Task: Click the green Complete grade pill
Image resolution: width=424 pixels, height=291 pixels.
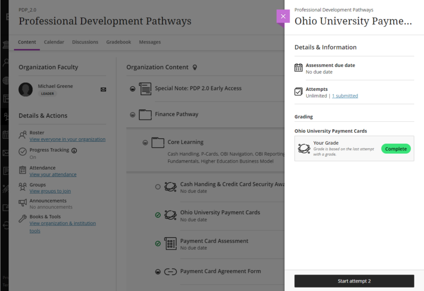Action: pyautogui.click(x=395, y=149)
